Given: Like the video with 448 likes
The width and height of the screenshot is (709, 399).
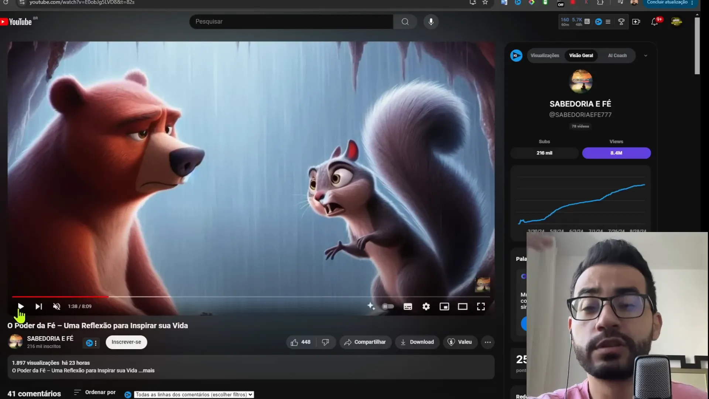Looking at the screenshot, I should 301,342.
